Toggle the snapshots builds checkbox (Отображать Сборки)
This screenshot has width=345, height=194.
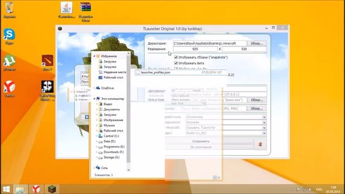pyautogui.click(x=176, y=58)
